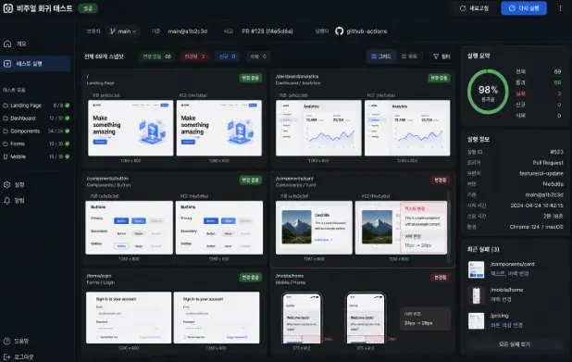Click main@a1b2c3d baseline reference
The image size is (572, 362).
click(188, 31)
